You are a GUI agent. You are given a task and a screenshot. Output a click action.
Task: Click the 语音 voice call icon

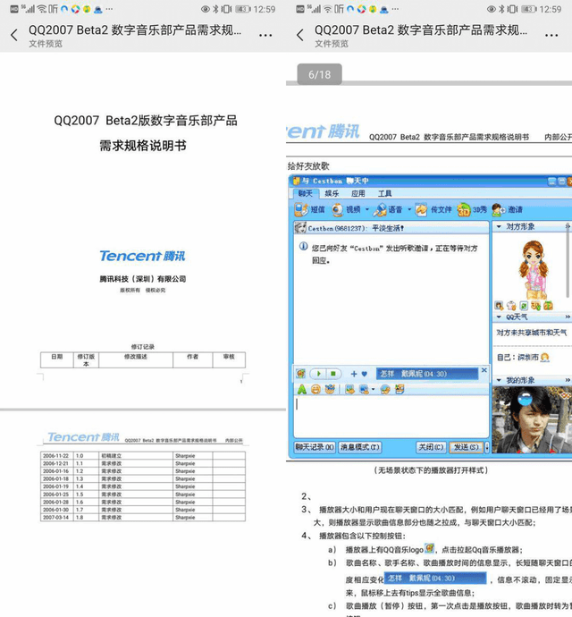[x=380, y=210]
